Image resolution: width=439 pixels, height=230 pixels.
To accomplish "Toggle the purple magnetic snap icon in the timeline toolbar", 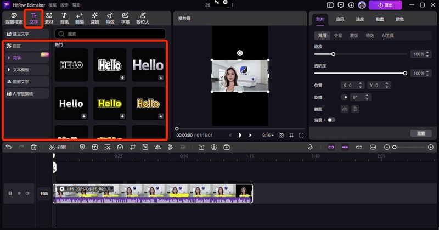I will point(331,147).
